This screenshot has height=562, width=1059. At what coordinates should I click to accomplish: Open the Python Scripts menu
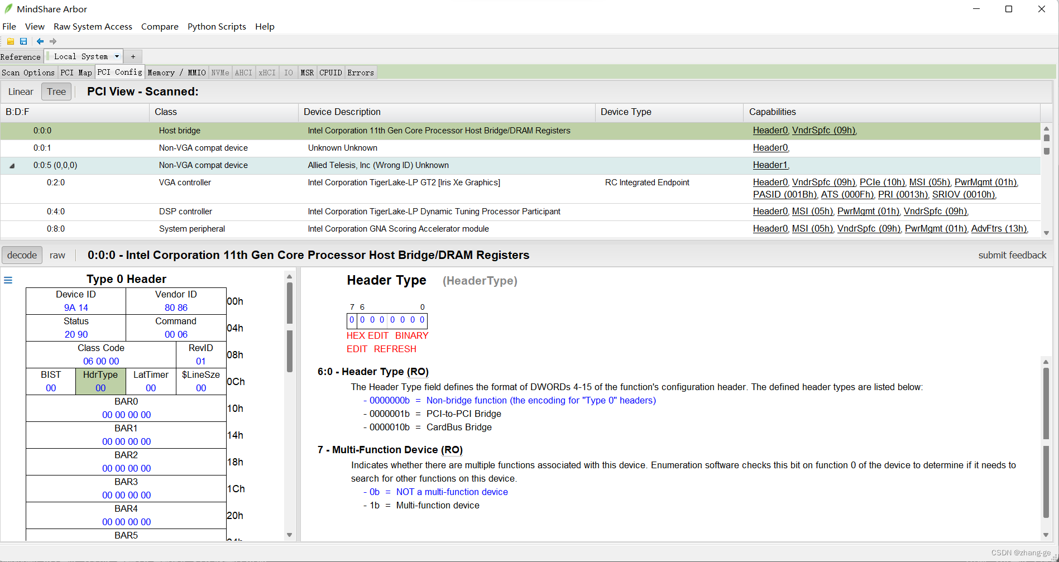[x=217, y=26]
